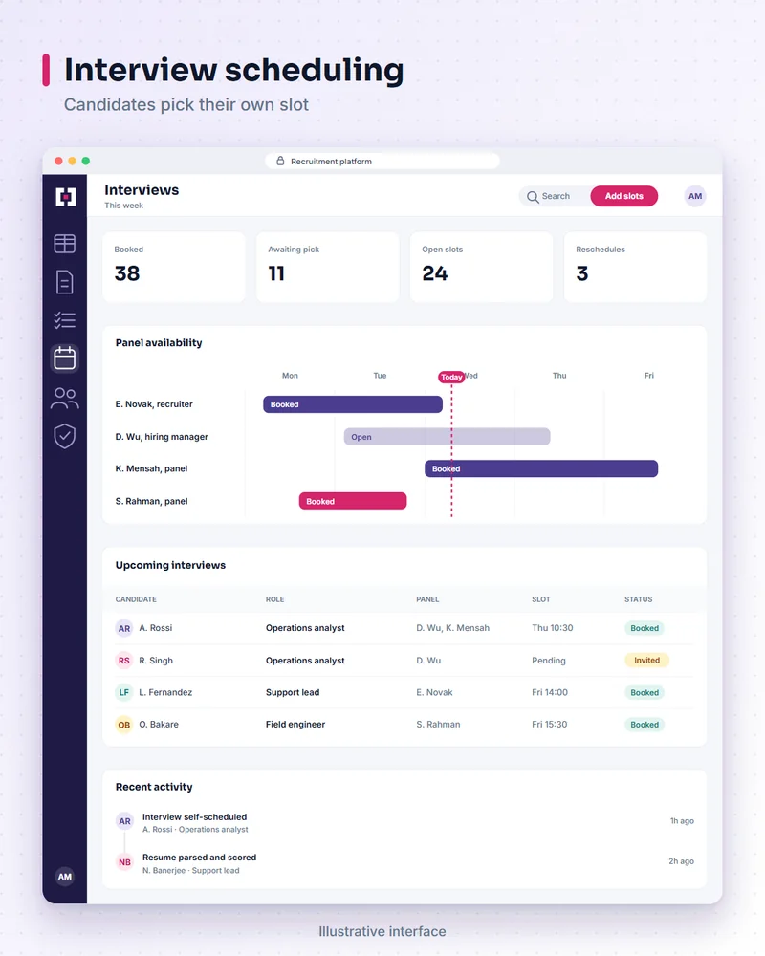Select the calendar sidebar icon

(65, 358)
